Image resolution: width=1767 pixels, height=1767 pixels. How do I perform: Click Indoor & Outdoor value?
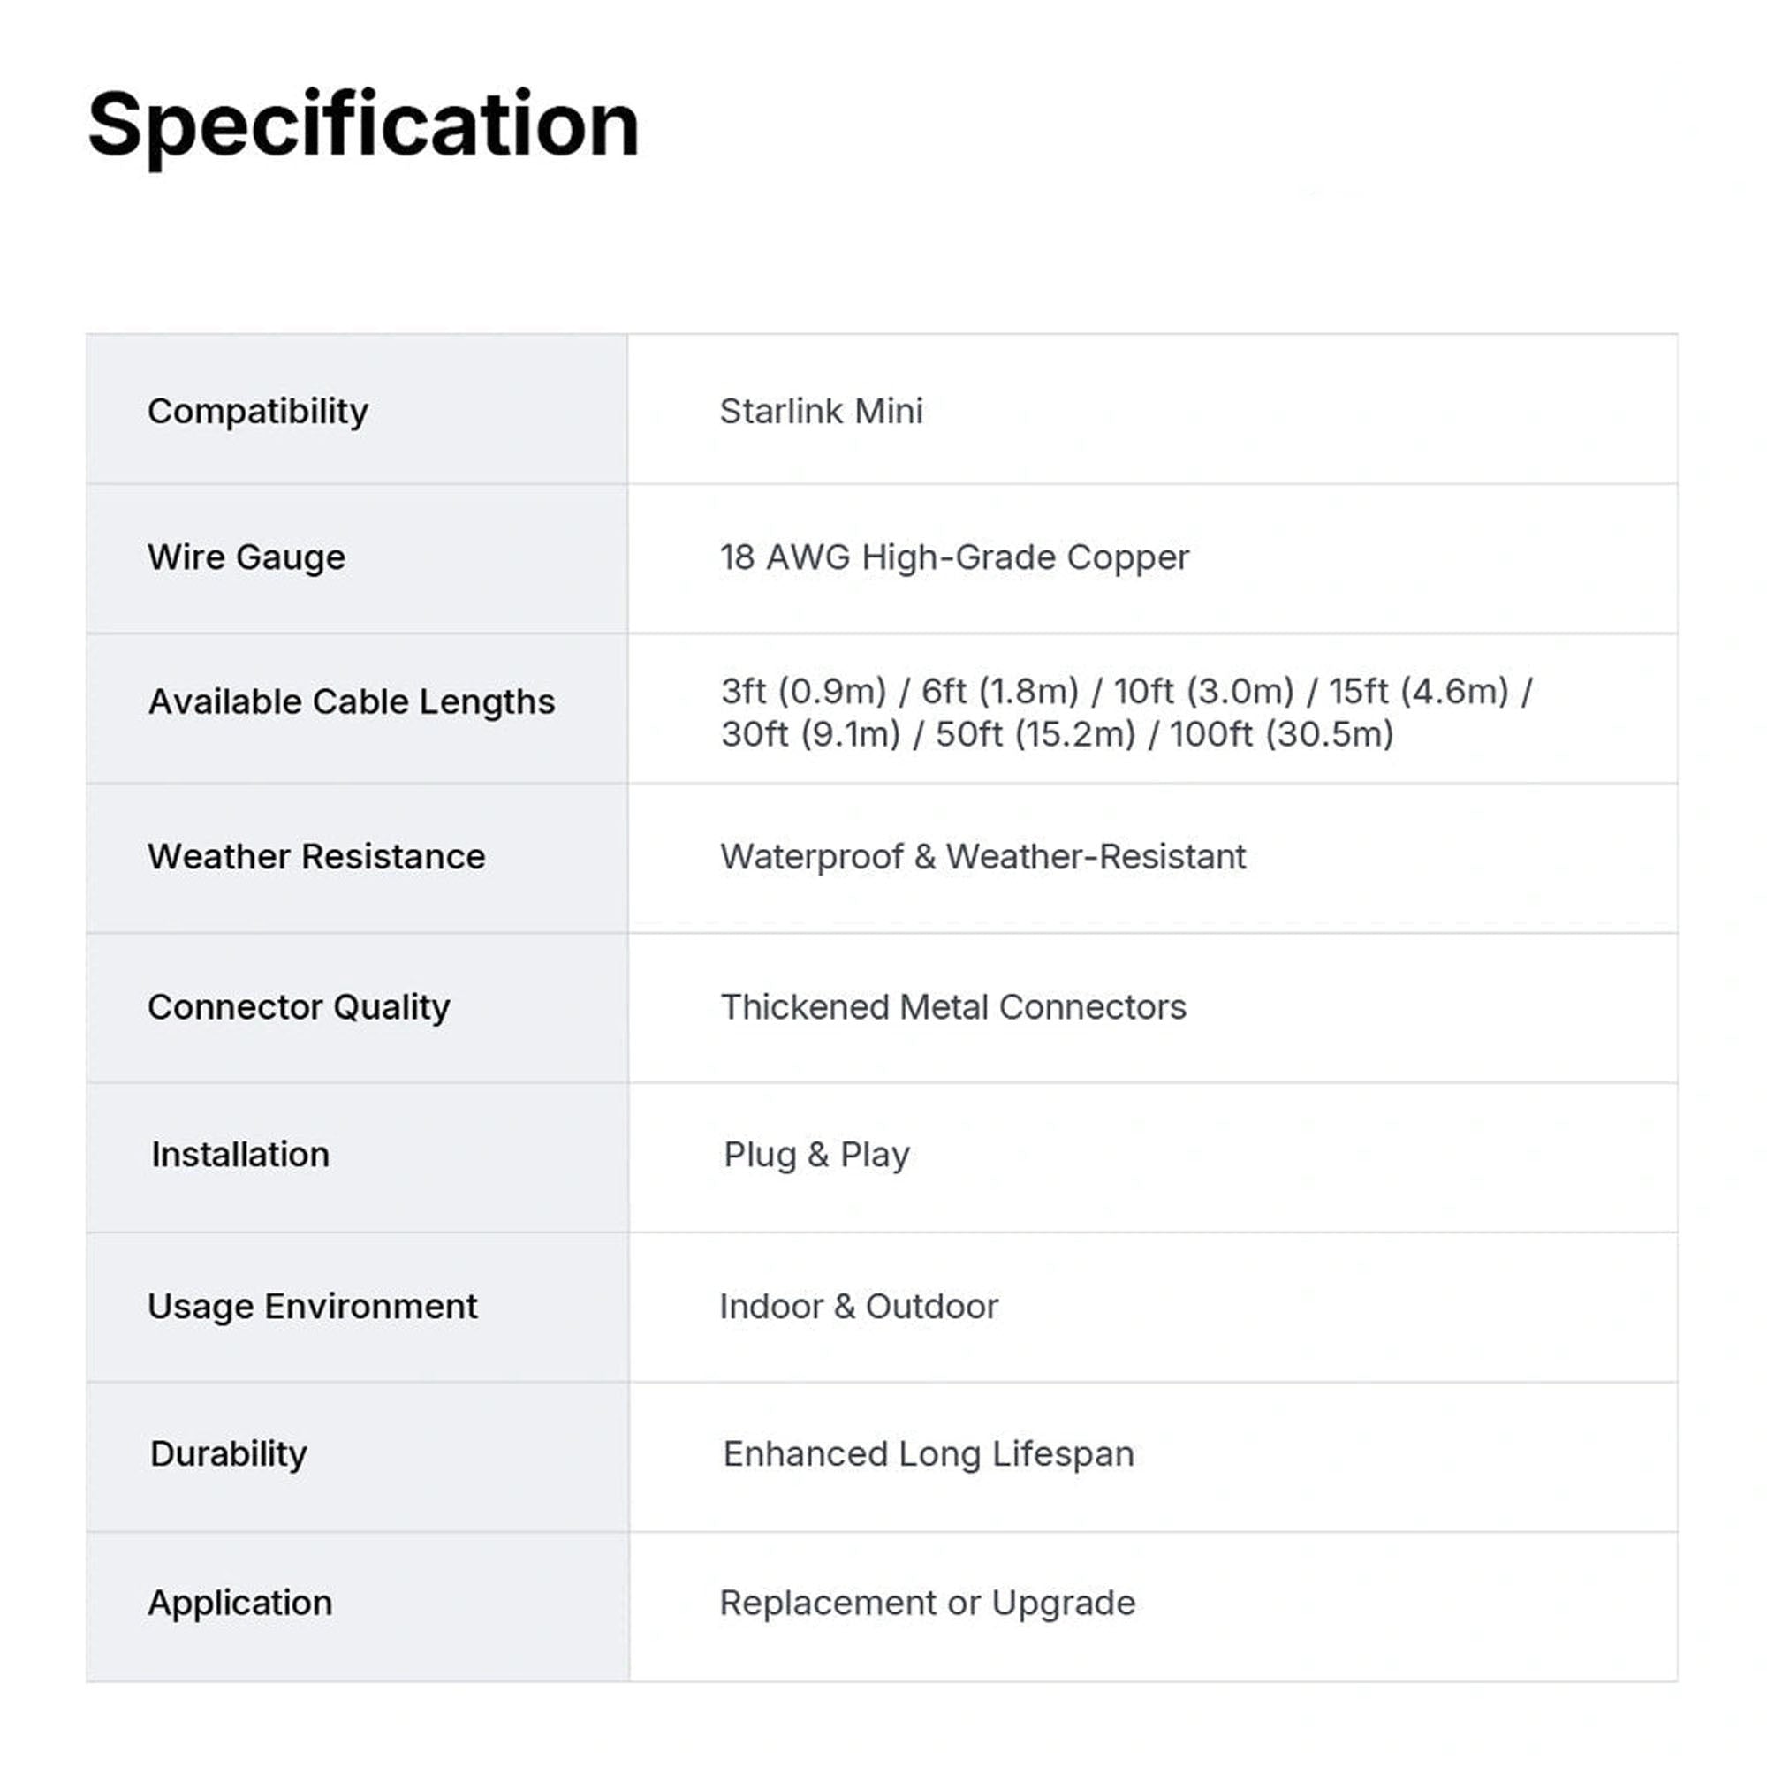(x=859, y=1306)
